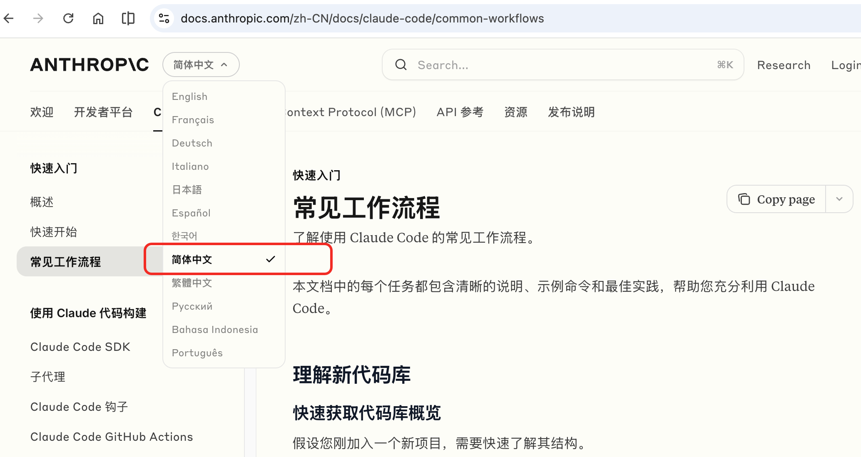Click the search magnifier icon
The width and height of the screenshot is (861, 457).
pyautogui.click(x=401, y=65)
